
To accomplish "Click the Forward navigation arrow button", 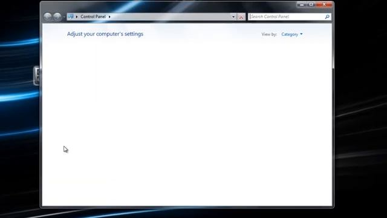I will click(x=57, y=16).
